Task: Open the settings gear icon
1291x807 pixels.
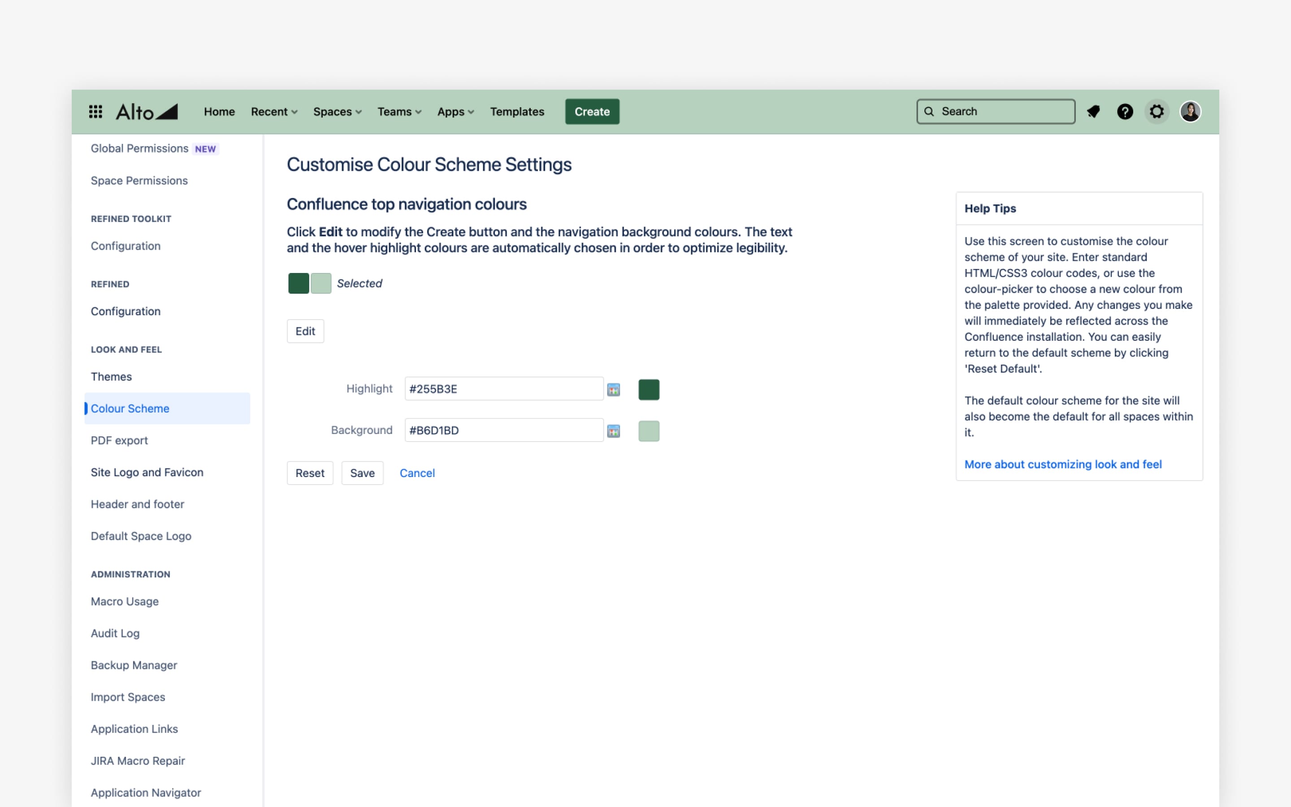Action: 1157,112
